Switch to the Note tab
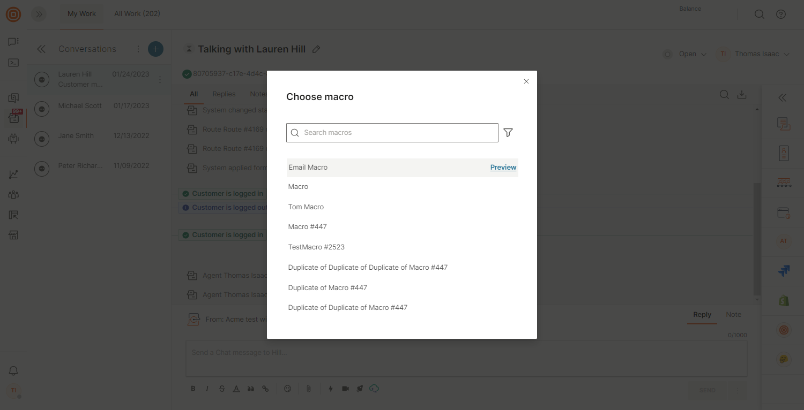The width and height of the screenshot is (804, 410). pos(733,315)
